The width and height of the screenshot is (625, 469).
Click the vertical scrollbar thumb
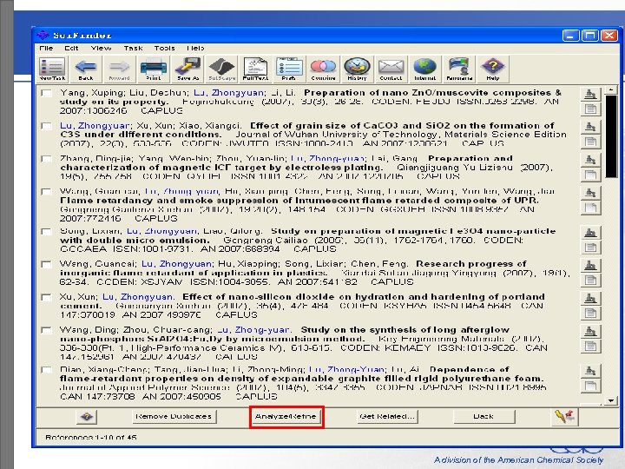611,136
